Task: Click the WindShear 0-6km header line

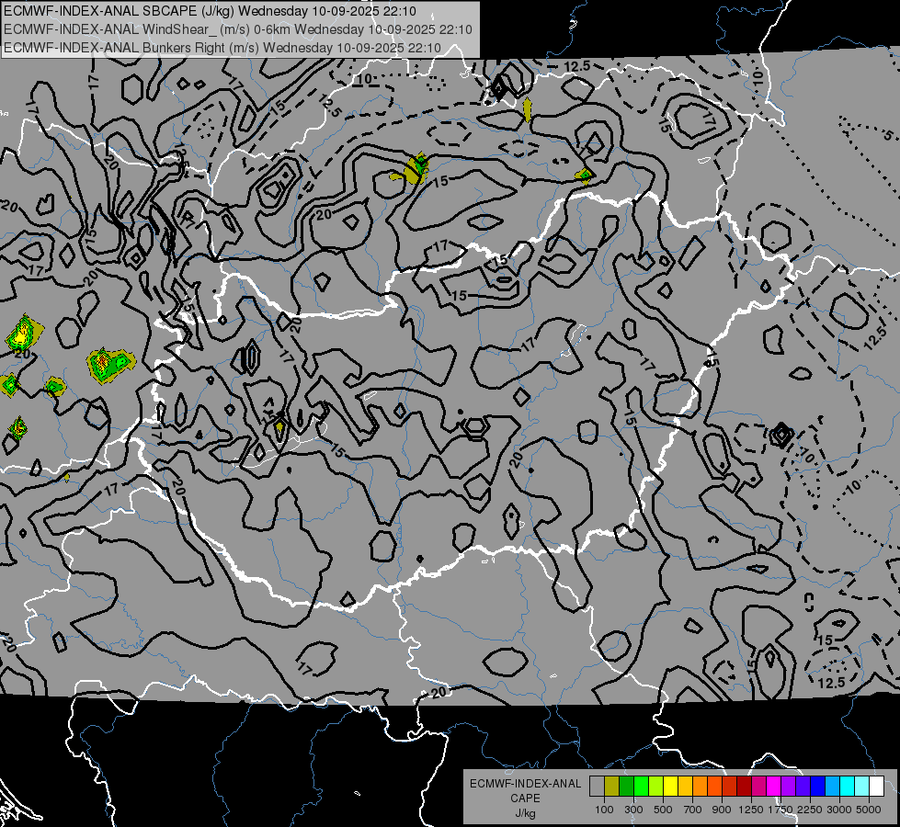Action: pos(237,29)
